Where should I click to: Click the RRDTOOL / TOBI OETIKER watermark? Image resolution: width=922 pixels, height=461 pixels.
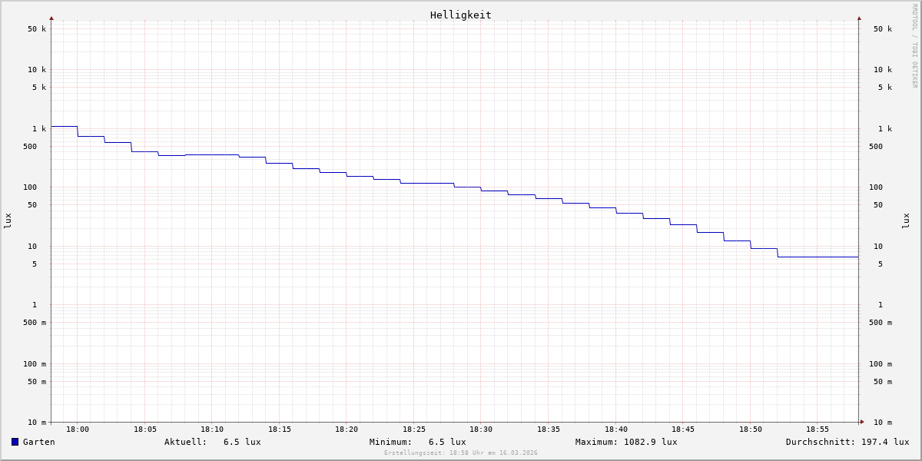(x=914, y=46)
